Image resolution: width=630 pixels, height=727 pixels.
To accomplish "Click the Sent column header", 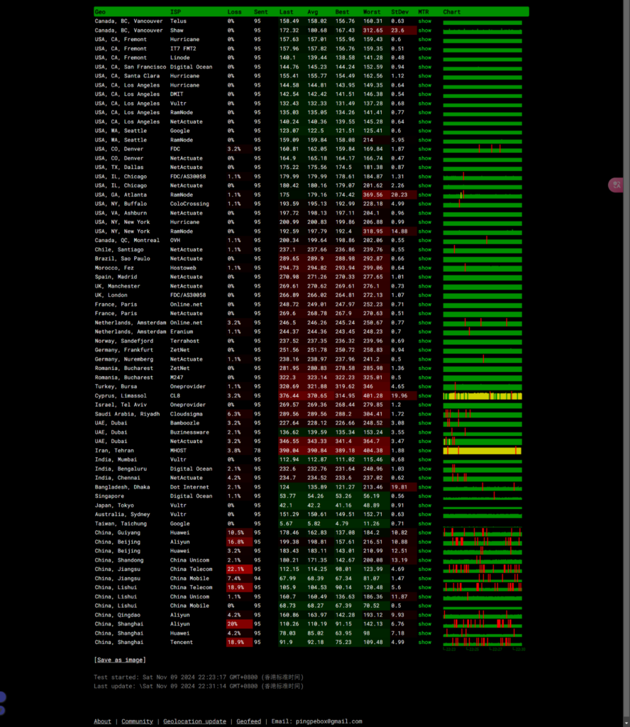I will click(x=261, y=12).
